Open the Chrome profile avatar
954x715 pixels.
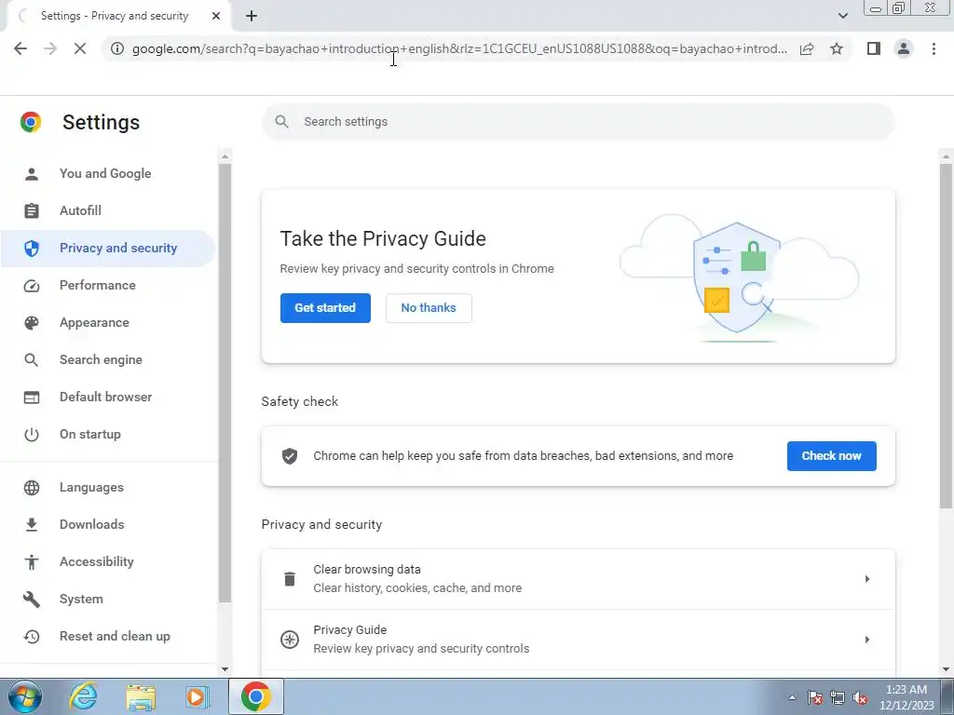point(904,48)
